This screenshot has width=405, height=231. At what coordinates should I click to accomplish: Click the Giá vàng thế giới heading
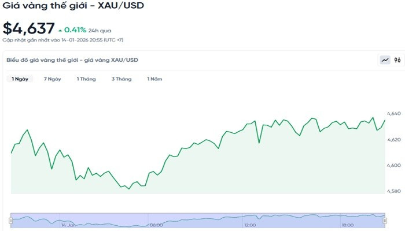click(x=73, y=6)
